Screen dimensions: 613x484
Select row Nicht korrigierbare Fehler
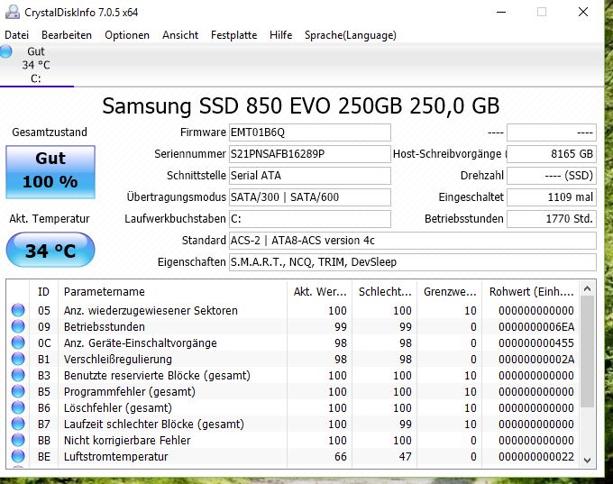(293, 440)
